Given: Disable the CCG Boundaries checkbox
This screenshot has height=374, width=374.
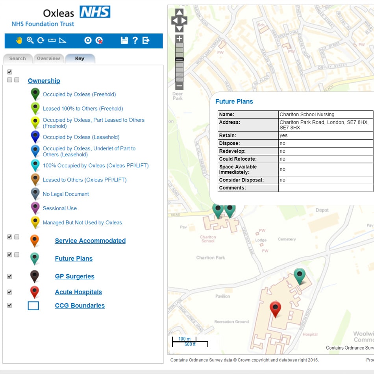Looking at the screenshot, I should click(9, 305).
